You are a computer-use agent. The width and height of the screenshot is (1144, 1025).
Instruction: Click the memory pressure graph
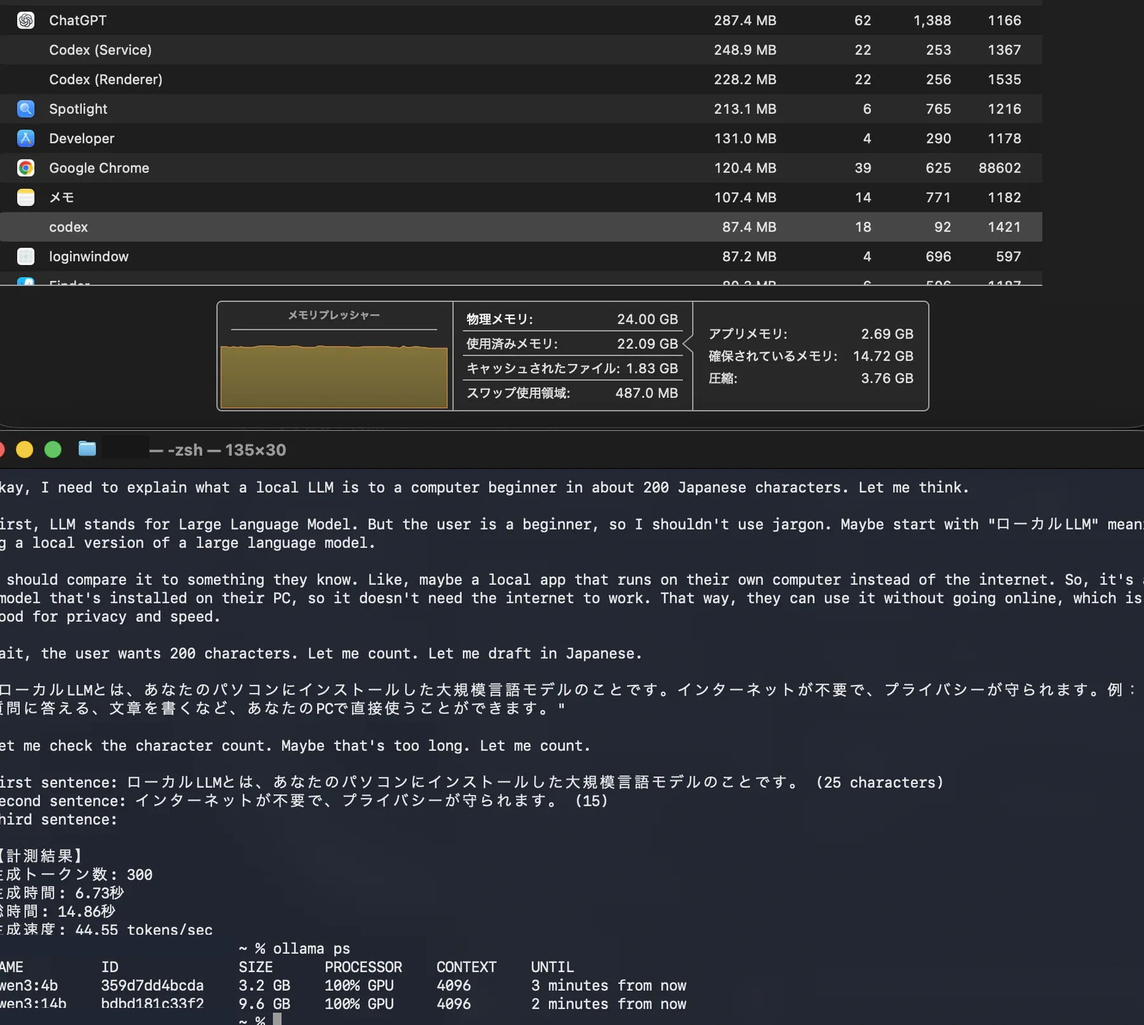334,376
